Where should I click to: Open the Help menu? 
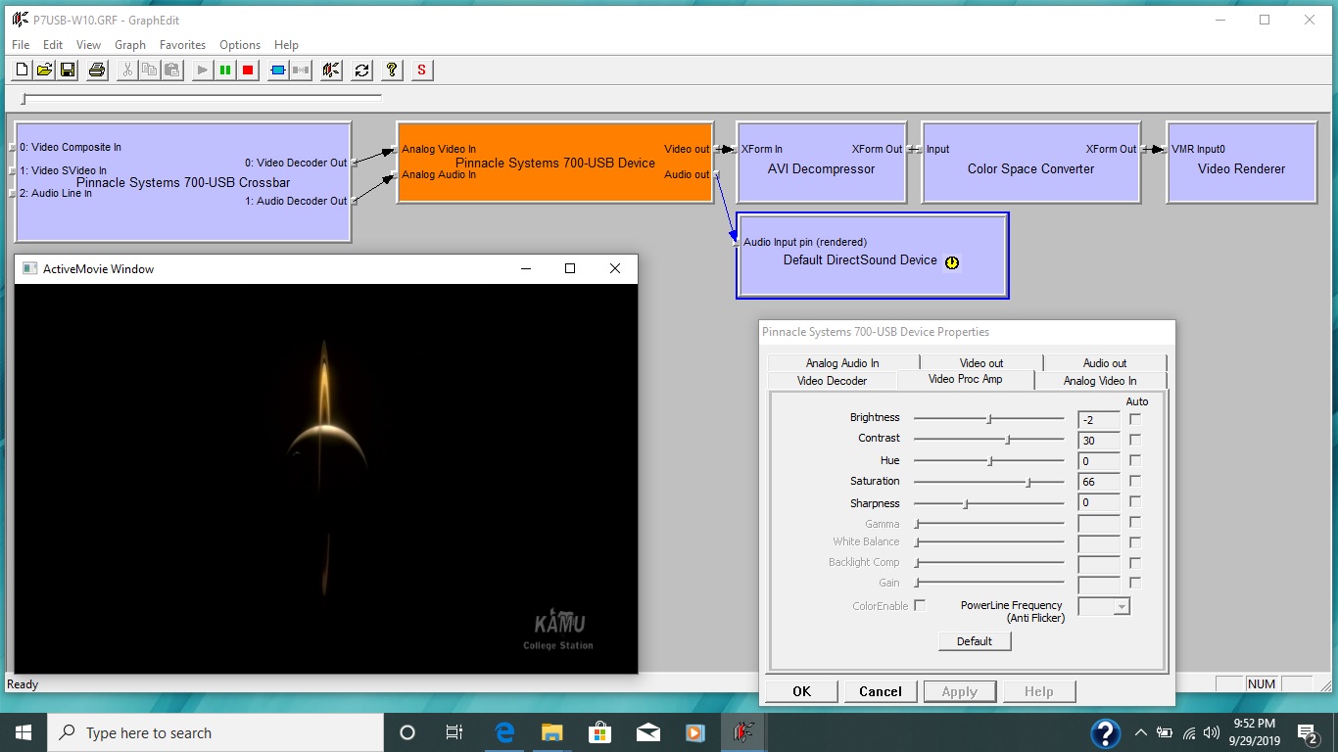[x=286, y=45]
